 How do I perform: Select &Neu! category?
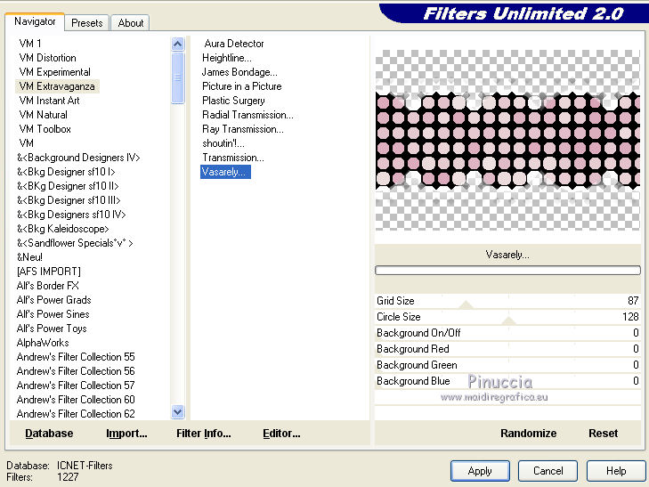[29, 257]
